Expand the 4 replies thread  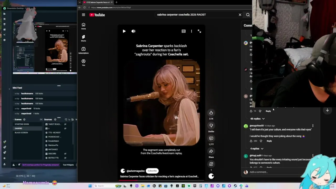257,149
